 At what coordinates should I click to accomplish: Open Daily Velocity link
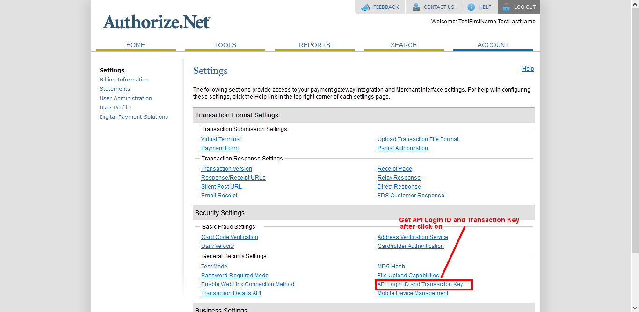[x=218, y=246]
